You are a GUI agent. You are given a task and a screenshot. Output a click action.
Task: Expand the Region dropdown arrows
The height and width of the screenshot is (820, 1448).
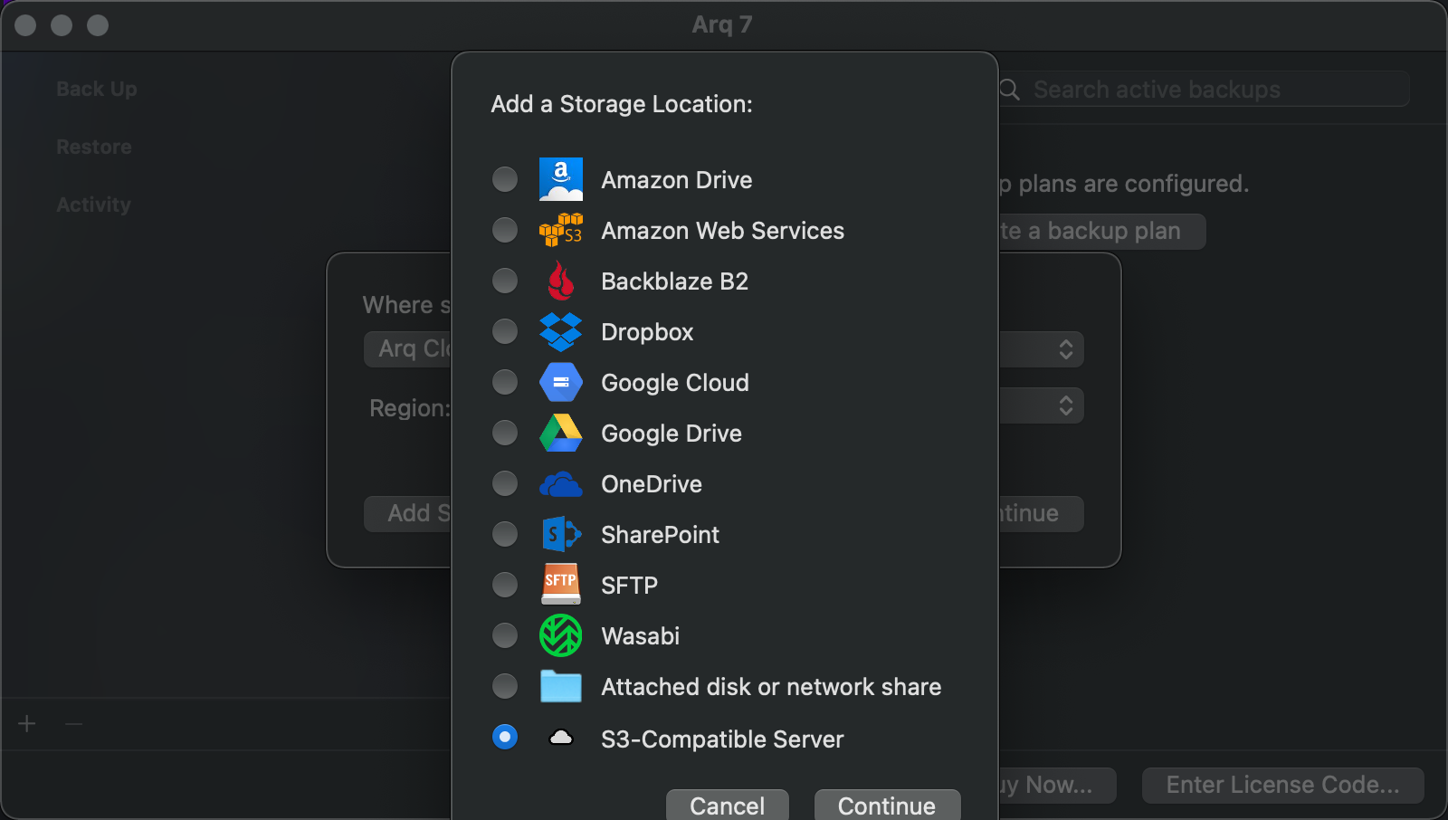click(x=1065, y=405)
